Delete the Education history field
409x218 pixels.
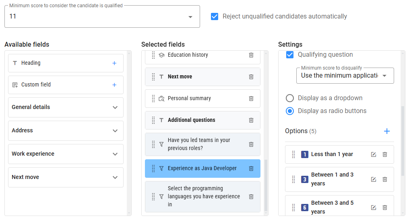[251, 55]
